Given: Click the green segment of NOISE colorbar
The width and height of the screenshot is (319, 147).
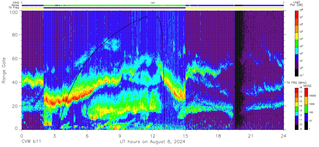Looking at the screenshot, I should (x=306, y=109).
